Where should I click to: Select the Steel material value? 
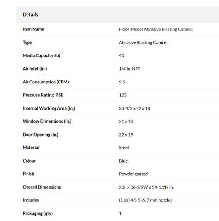point(124,148)
